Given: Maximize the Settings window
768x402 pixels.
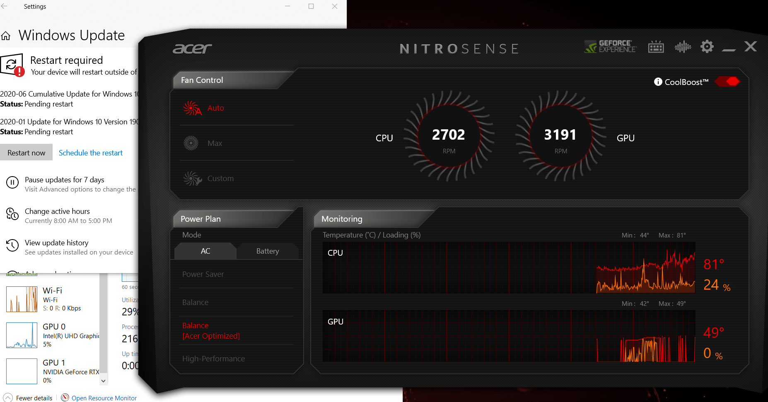Looking at the screenshot, I should pyautogui.click(x=311, y=6).
